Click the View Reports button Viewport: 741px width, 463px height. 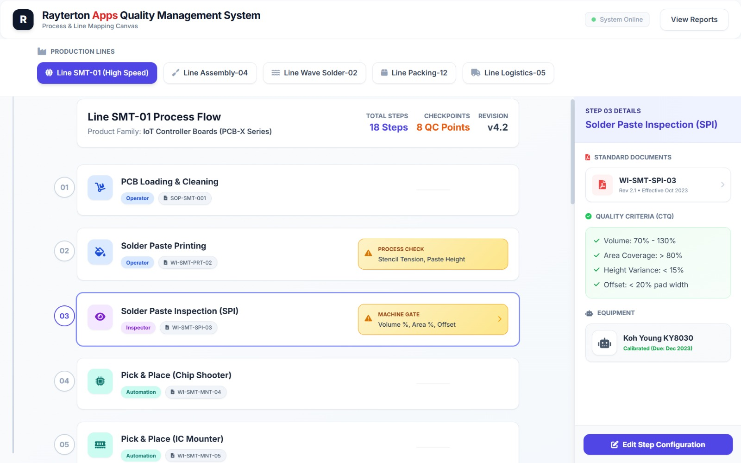(694, 19)
